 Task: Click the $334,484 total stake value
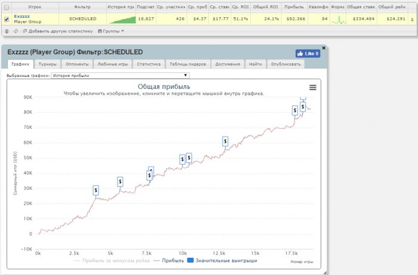pyautogui.click(x=364, y=19)
